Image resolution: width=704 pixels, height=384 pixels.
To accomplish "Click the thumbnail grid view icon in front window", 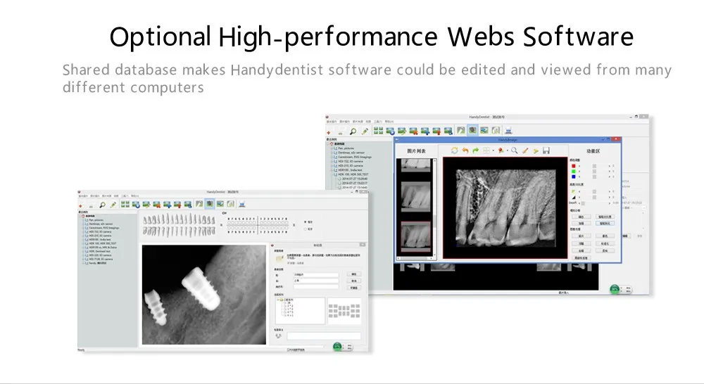I will pos(125,205).
